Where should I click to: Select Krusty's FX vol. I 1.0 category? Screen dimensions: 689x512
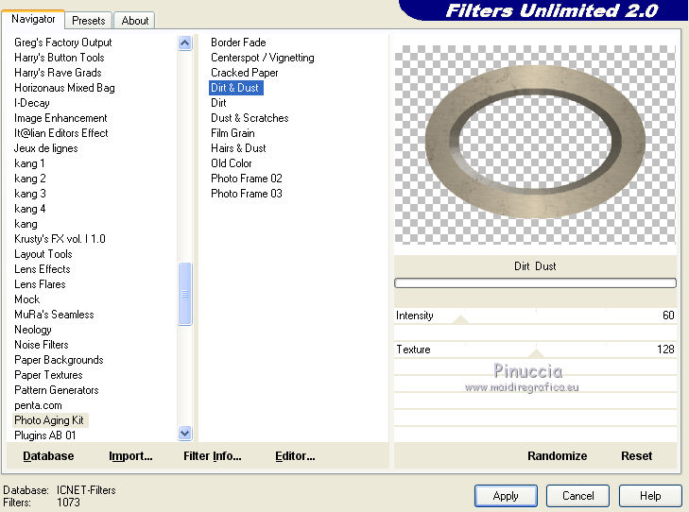coord(60,239)
